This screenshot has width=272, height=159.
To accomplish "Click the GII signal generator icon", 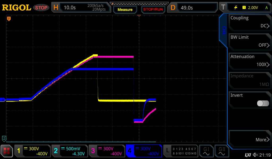I will [222, 151].
